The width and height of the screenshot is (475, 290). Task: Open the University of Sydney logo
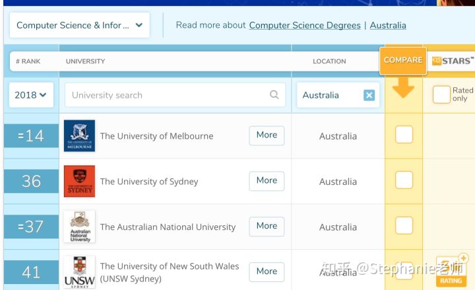point(79,181)
